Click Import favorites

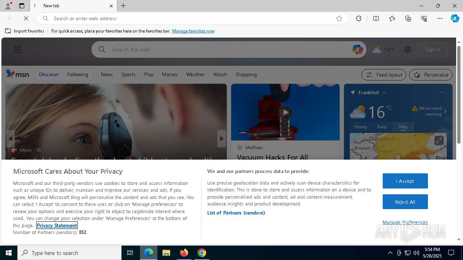(x=25, y=31)
